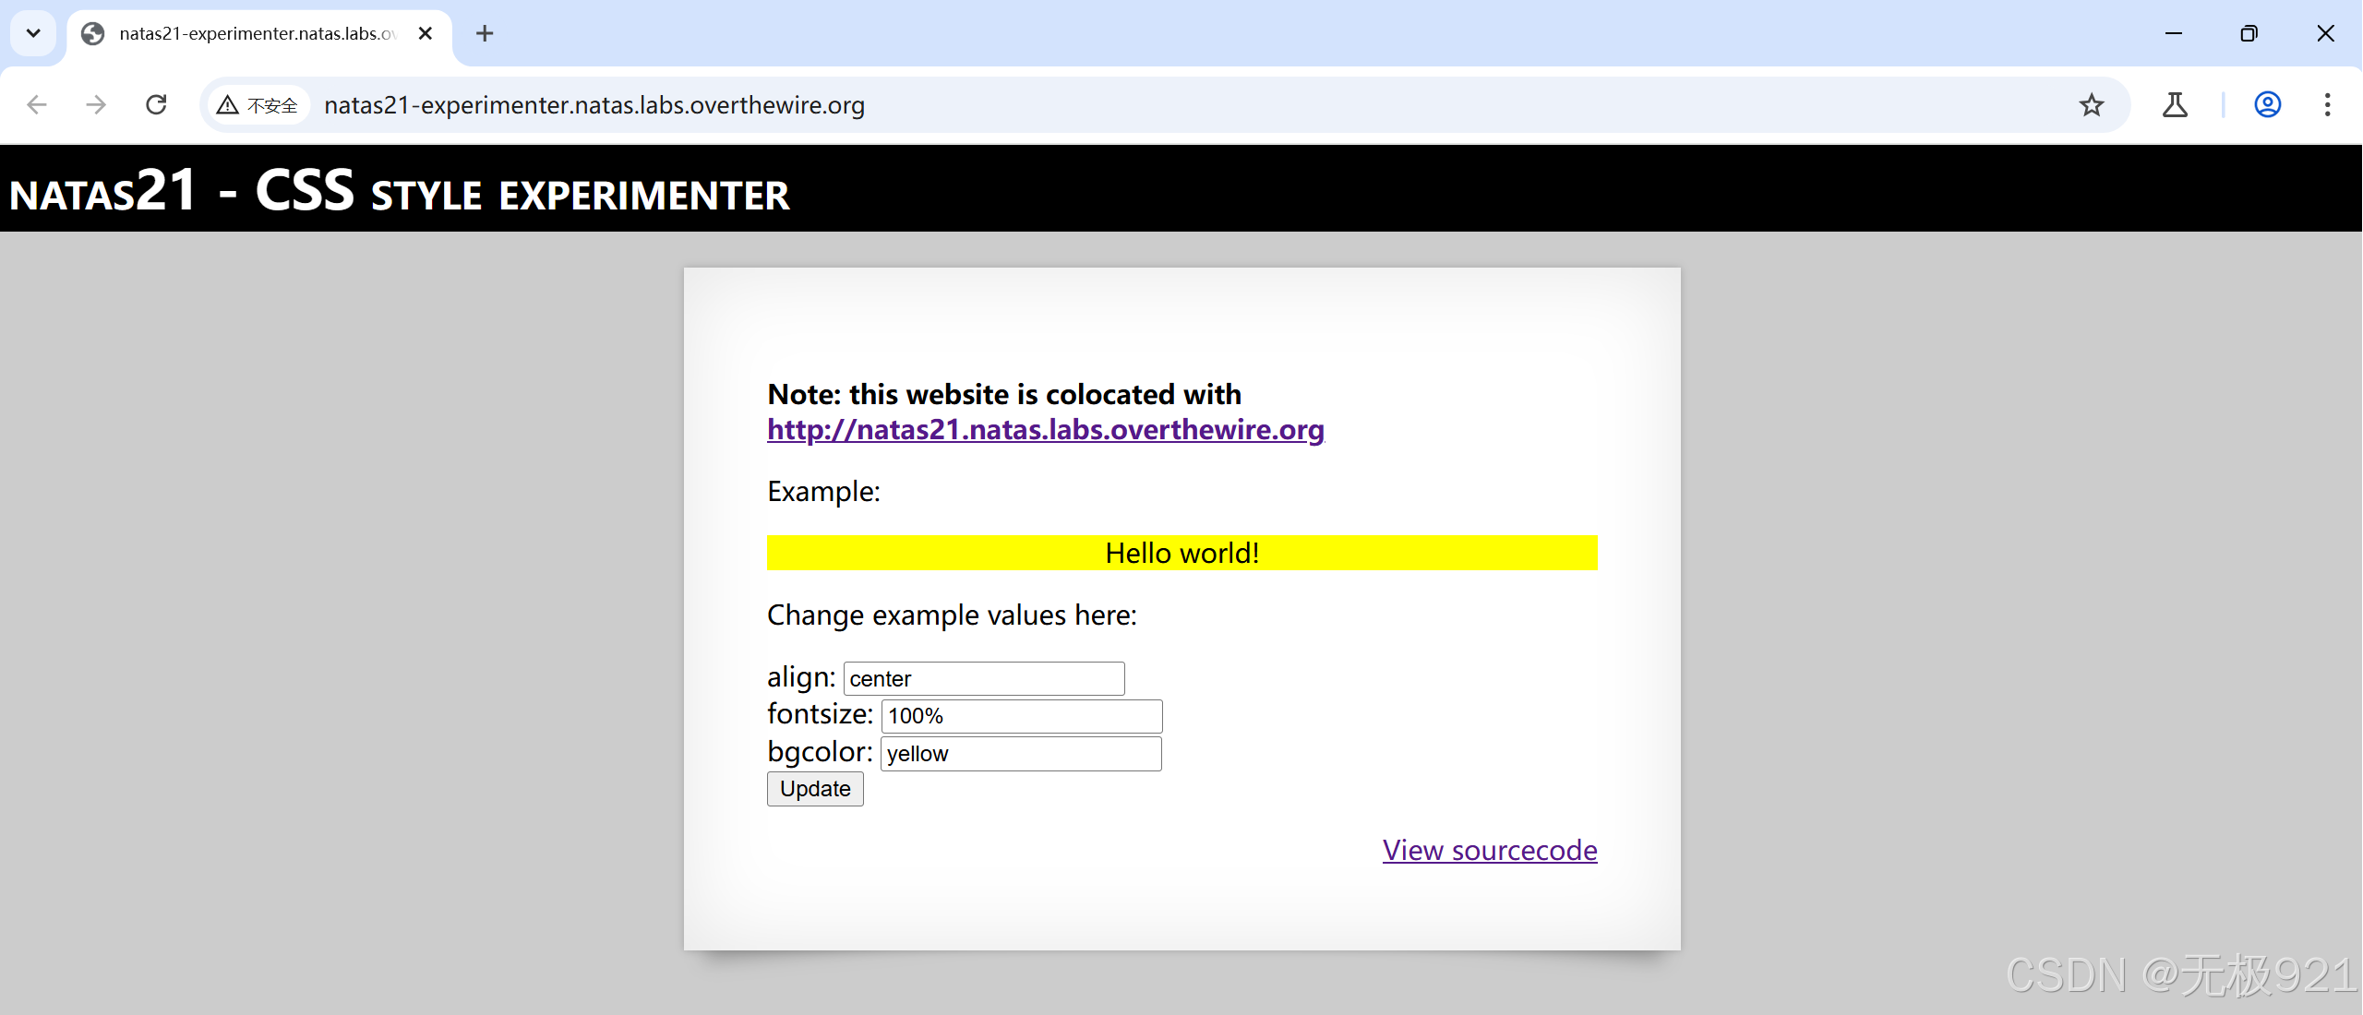
Task: Click the address bar URL
Action: coord(594,105)
